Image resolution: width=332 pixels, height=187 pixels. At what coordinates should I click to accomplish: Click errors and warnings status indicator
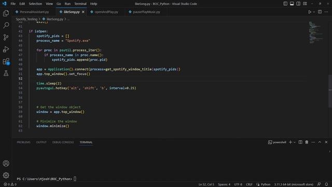point(10,184)
